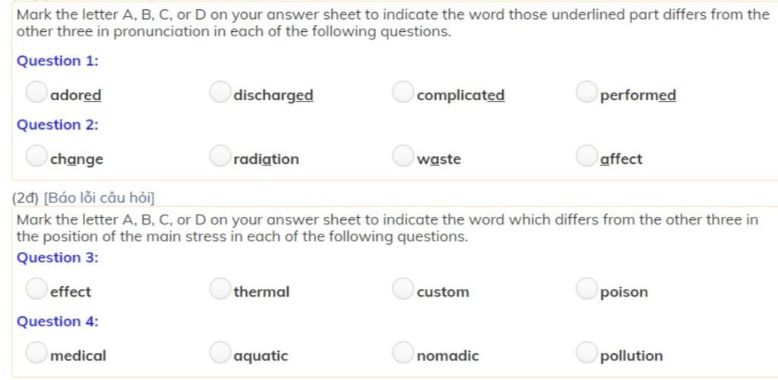This screenshot has height=380, width=778.
Task: Click the 'Question 1:' heading label
Action: [x=58, y=61]
